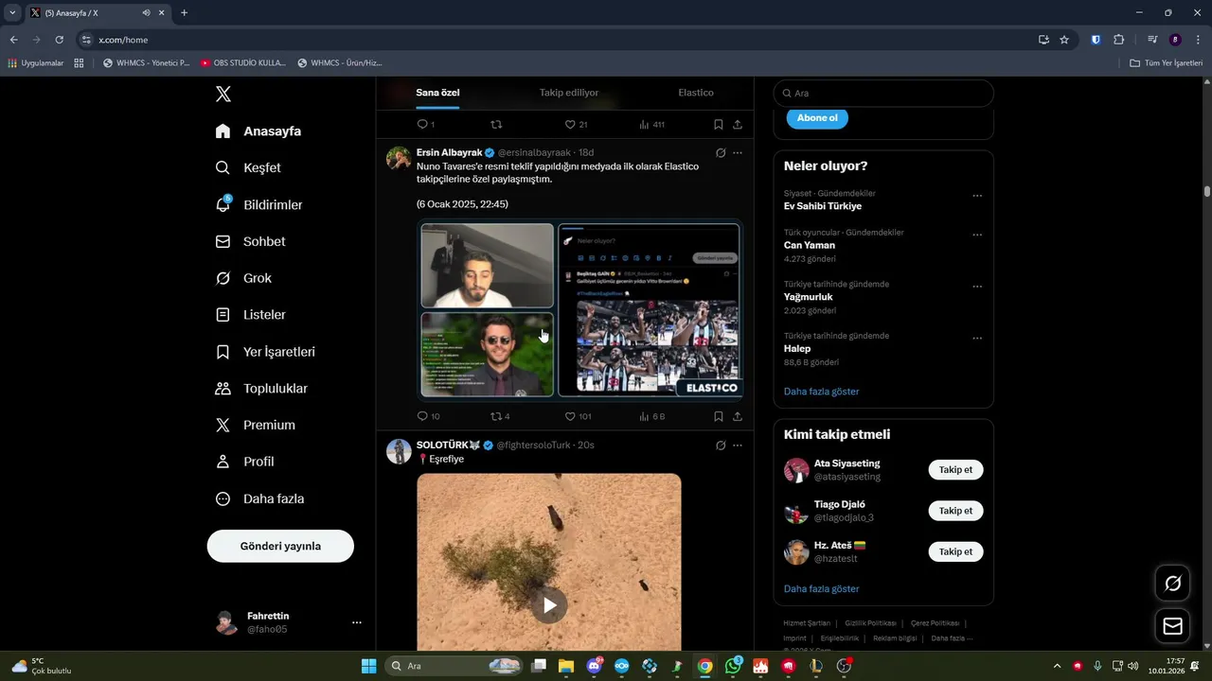Switch to Takip ediliyor tab
This screenshot has height=681, width=1212.
569,93
